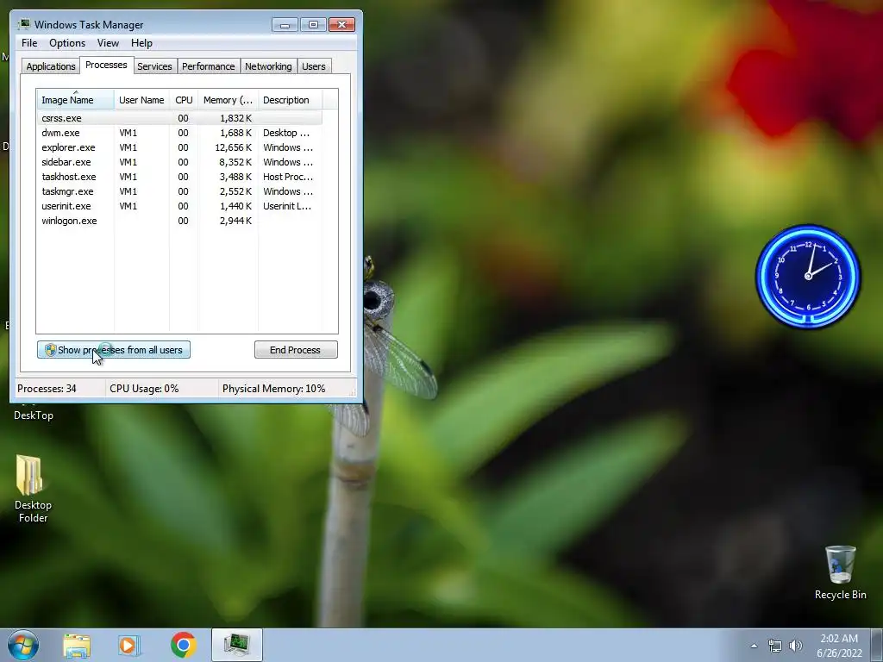The height and width of the screenshot is (662, 883).
Task: Click Physical Memory: 10% status entry
Action: 273,389
